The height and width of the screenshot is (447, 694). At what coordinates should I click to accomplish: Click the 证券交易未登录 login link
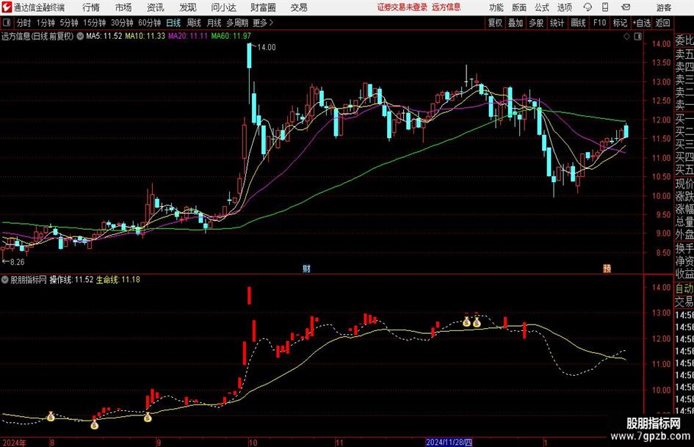click(x=402, y=7)
